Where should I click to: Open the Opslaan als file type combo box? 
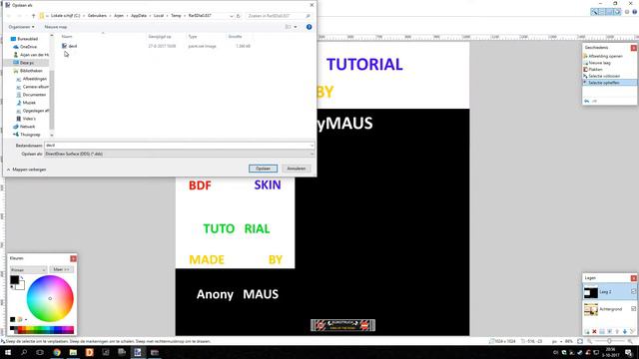click(x=180, y=154)
